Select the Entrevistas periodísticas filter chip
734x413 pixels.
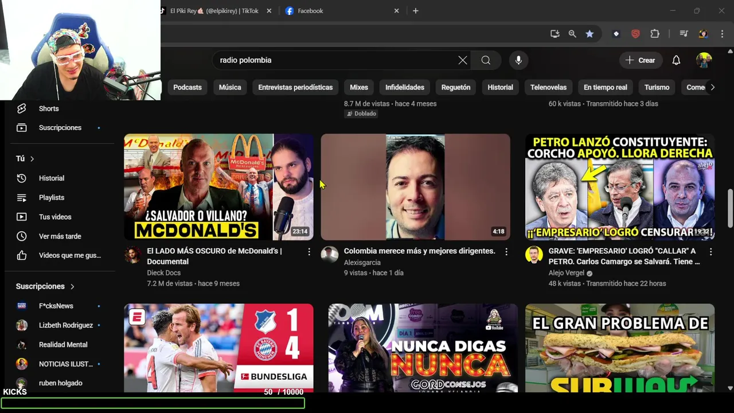pos(295,87)
